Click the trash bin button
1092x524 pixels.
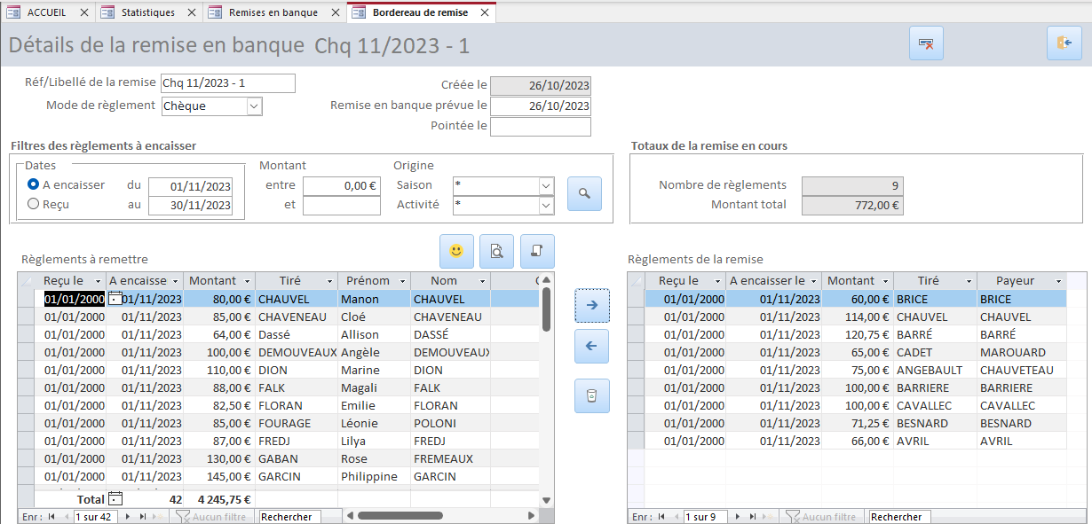[x=592, y=395]
